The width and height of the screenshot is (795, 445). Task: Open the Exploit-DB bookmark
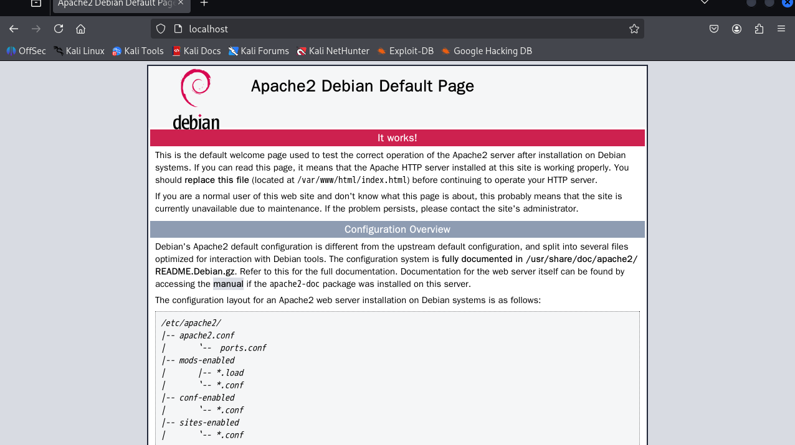(x=406, y=51)
